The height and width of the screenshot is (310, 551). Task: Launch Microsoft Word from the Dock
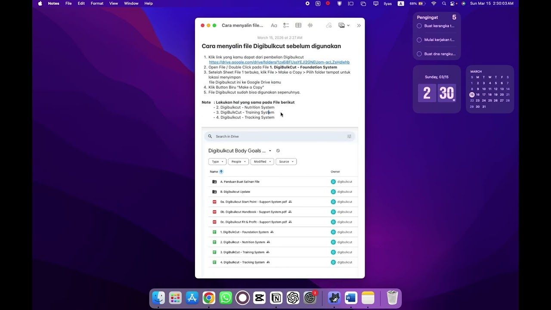(351, 298)
